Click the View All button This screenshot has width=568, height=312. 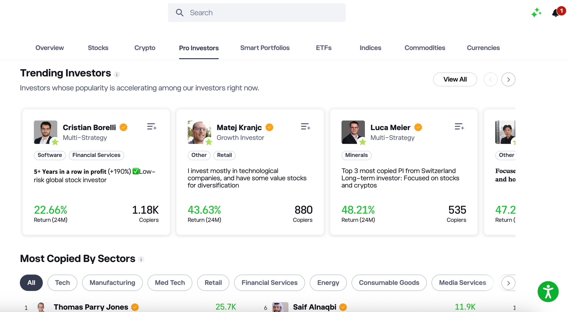tap(455, 79)
